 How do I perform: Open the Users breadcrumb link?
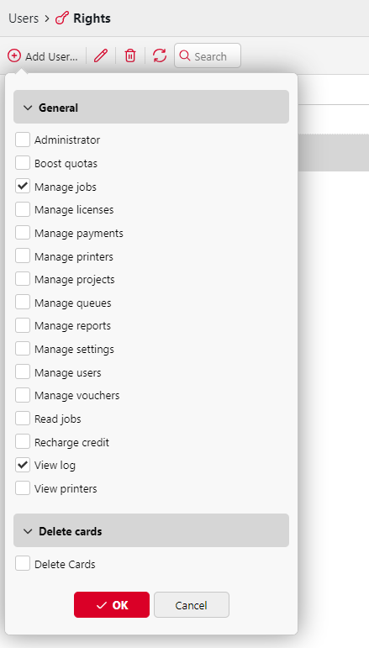pos(24,18)
